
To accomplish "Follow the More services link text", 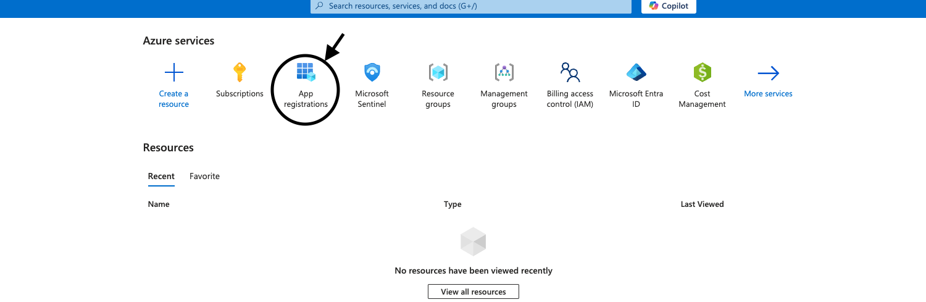I will pos(769,94).
